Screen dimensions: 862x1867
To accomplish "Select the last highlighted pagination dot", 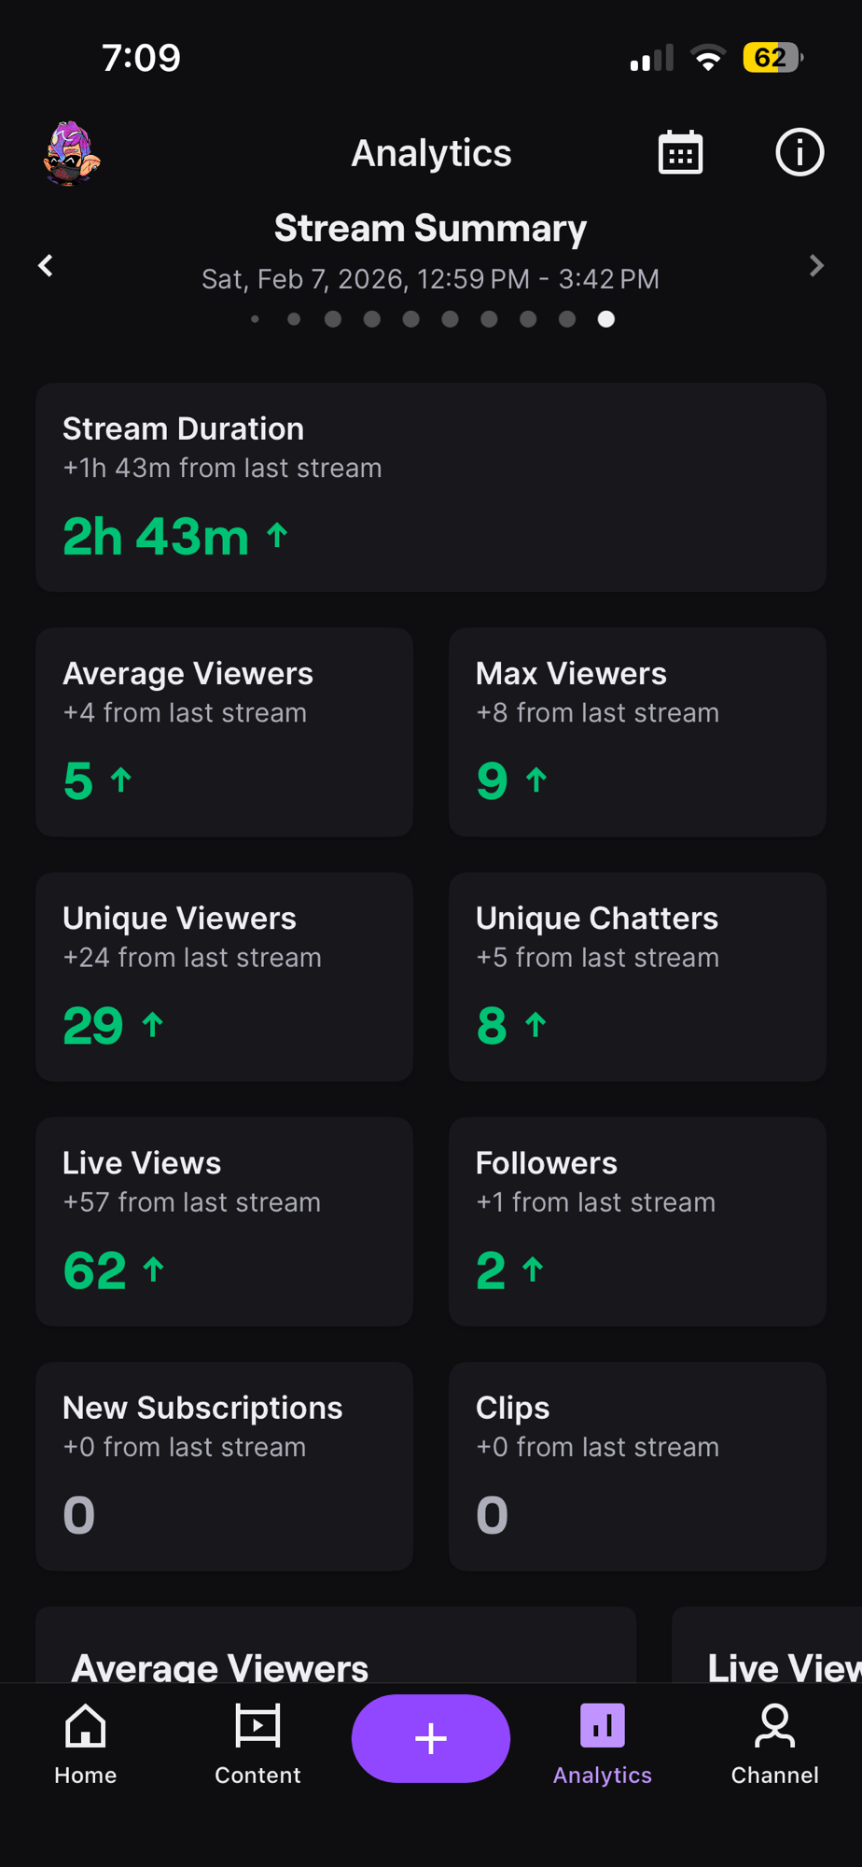I will click(x=606, y=319).
